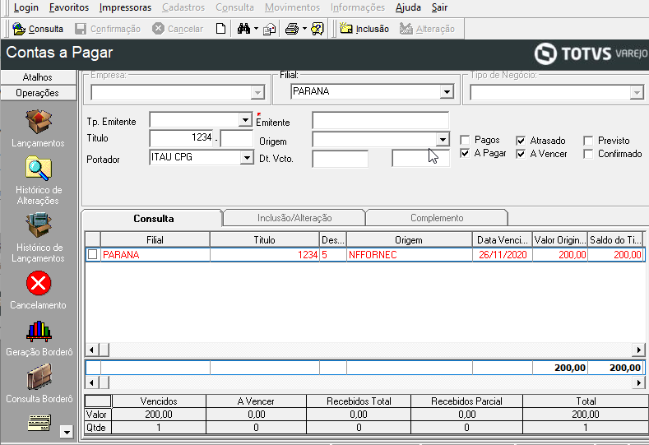Sort by Data Venci... column header
Screen dimensions: 649x445
(x=502, y=240)
